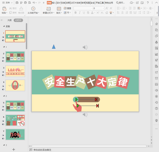Switch to the 开发工具 ribbon tab

click(100, 3)
